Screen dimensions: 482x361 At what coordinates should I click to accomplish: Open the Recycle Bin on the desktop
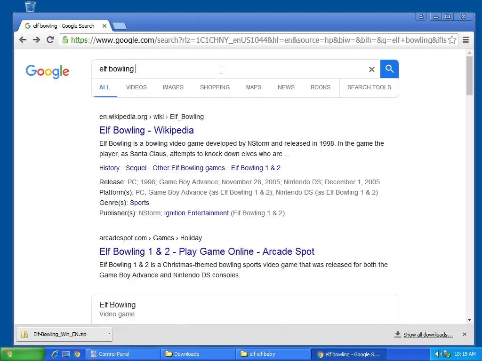point(30,6)
